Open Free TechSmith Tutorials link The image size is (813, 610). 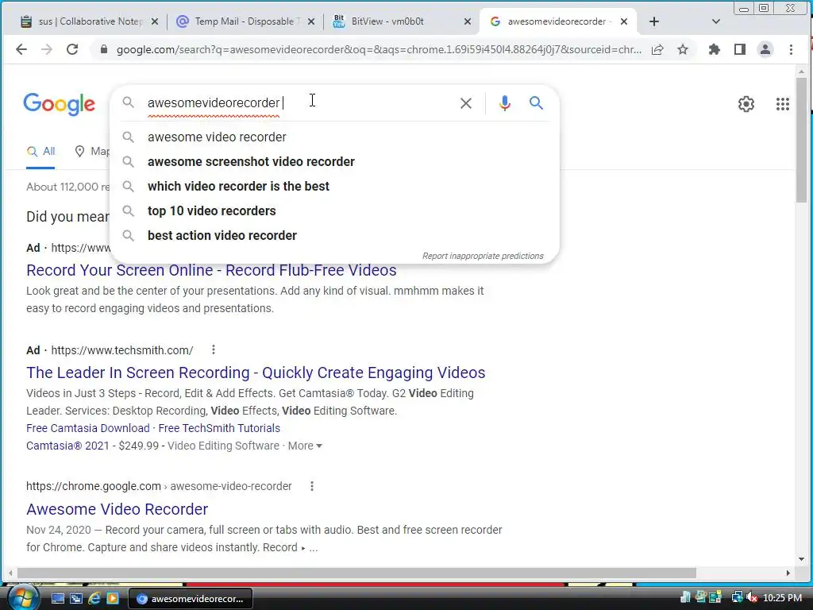point(219,428)
